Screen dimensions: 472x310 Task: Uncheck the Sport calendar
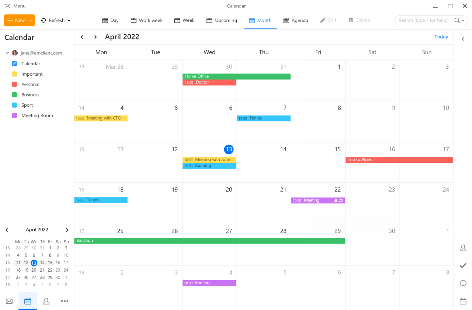coord(14,105)
